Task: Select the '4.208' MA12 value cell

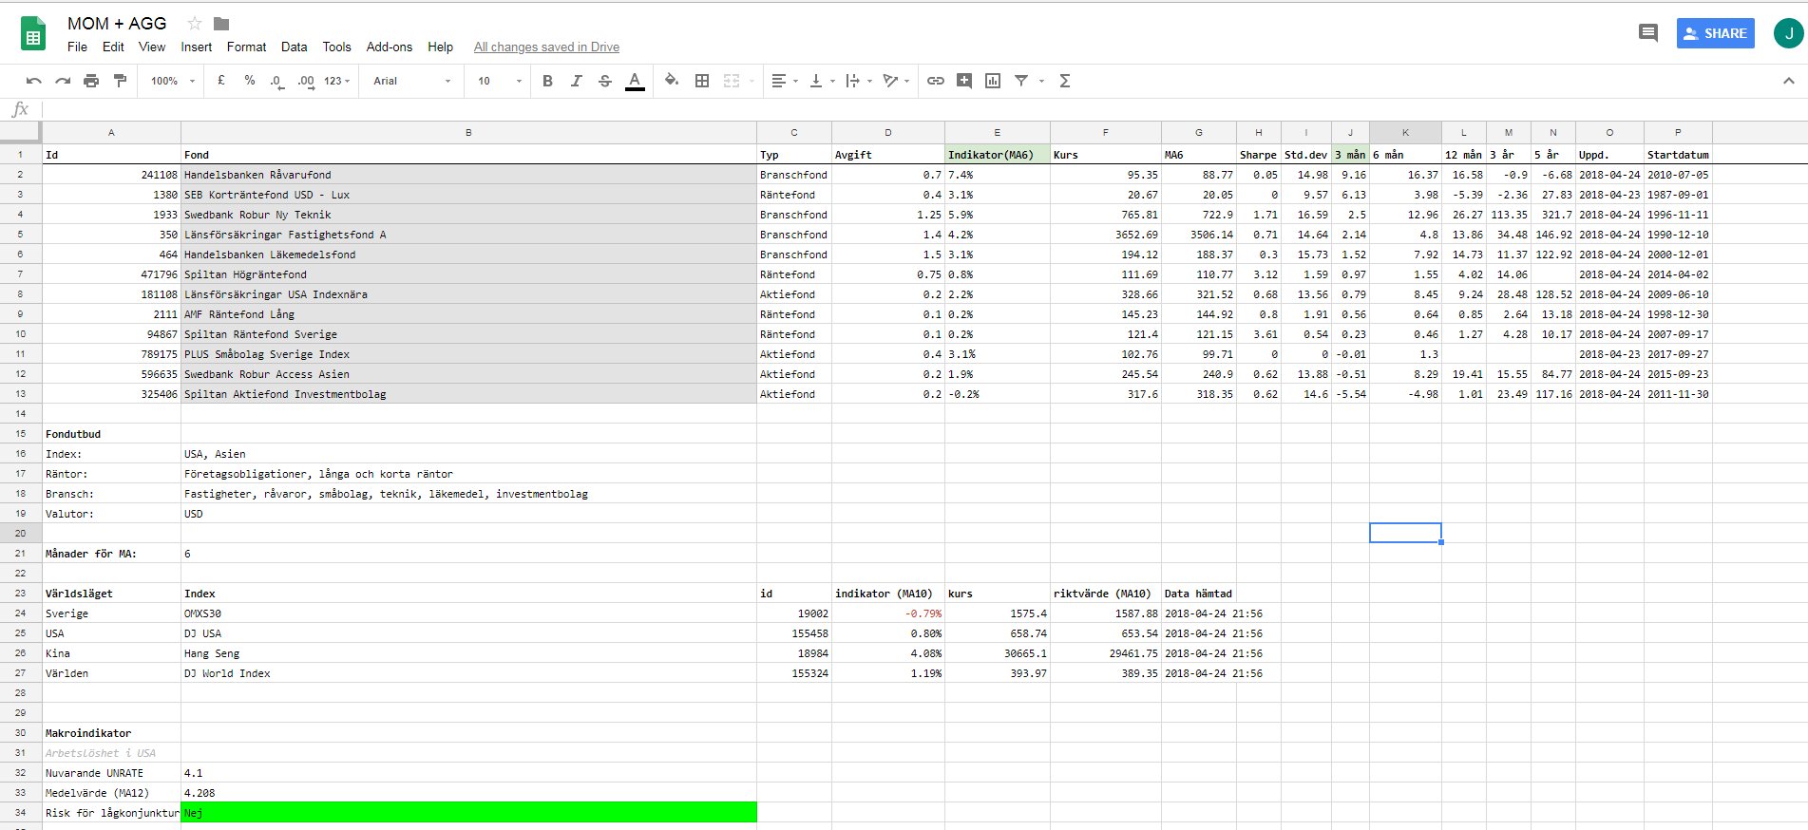Action: (468, 793)
